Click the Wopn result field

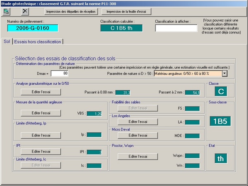(192, 156)
